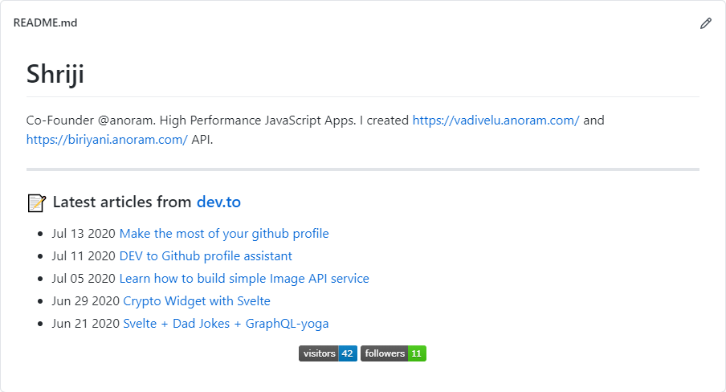Click the Shriji heading
The image size is (726, 392).
(x=55, y=74)
